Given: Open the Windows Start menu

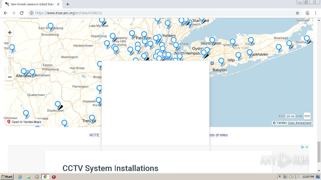Looking at the screenshot, I should [x=7, y=177].
